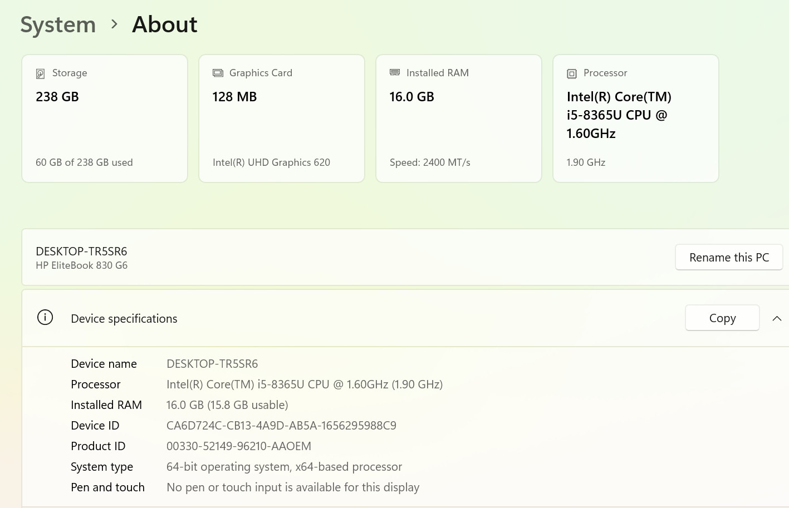Viewport: 789px width, 508px height.
Task: Select '64-bit operating system' System type value
Action: 284,467
